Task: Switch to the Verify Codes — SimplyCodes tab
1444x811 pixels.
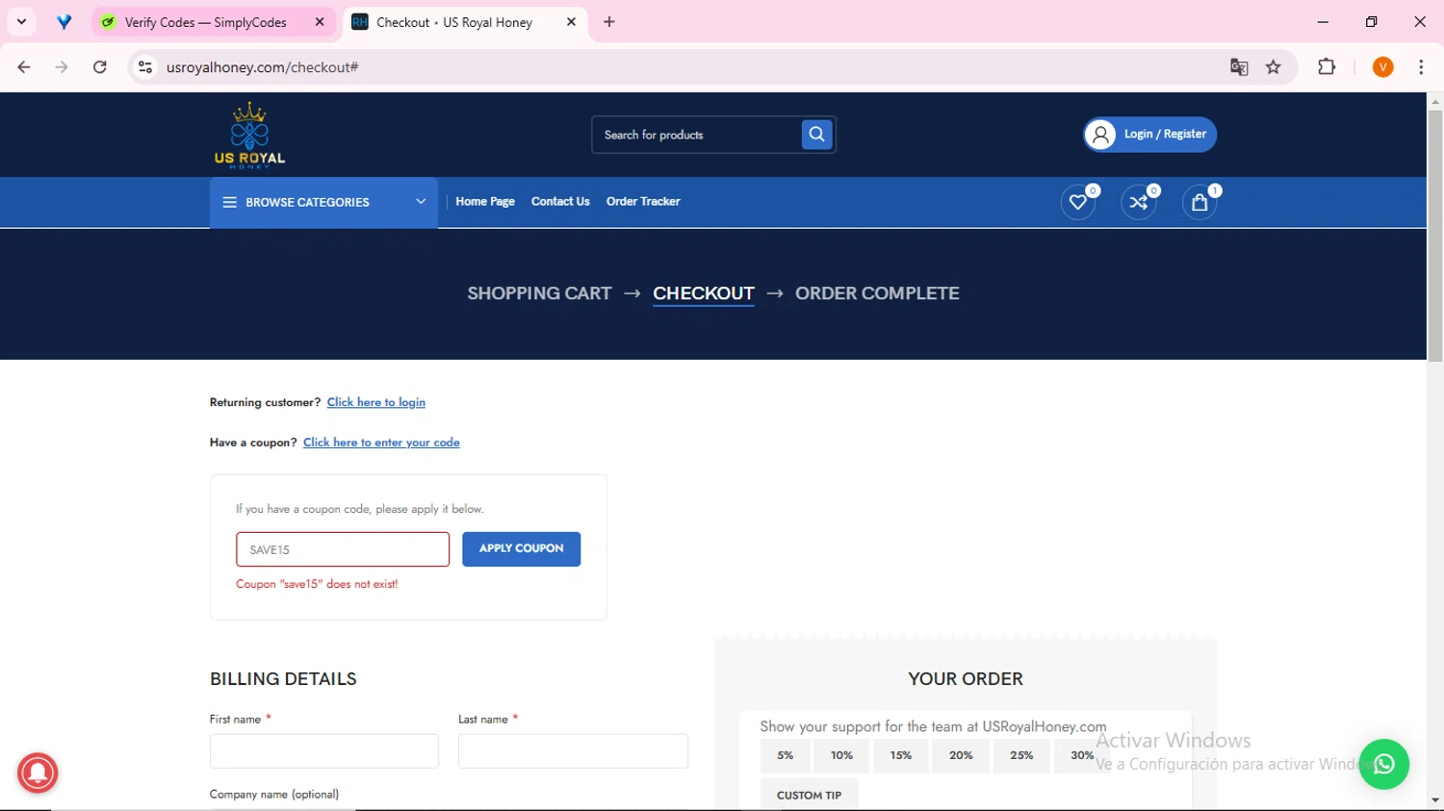Action: point(214,22)
